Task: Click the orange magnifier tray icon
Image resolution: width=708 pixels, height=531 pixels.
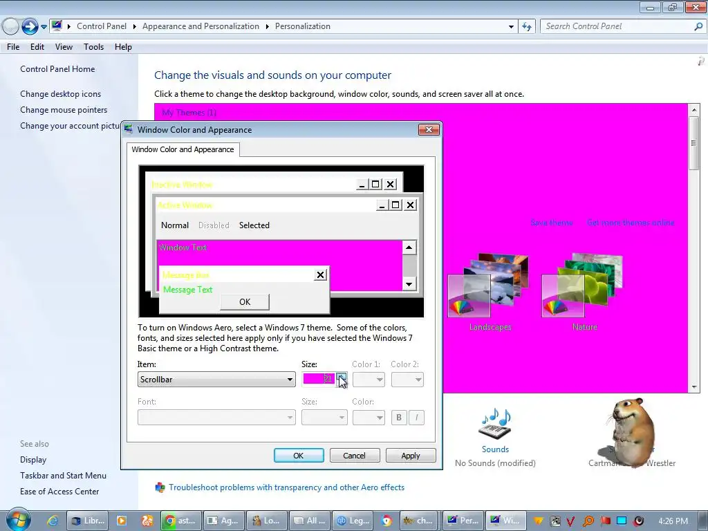Action: pyautogui.click(x=588, y=521)
